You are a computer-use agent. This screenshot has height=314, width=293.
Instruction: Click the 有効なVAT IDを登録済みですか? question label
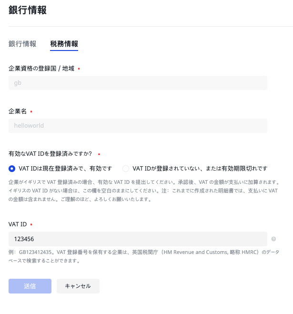point(51,154)
